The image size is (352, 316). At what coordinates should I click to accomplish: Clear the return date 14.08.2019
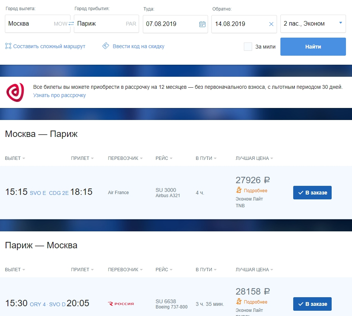(271, 24)
